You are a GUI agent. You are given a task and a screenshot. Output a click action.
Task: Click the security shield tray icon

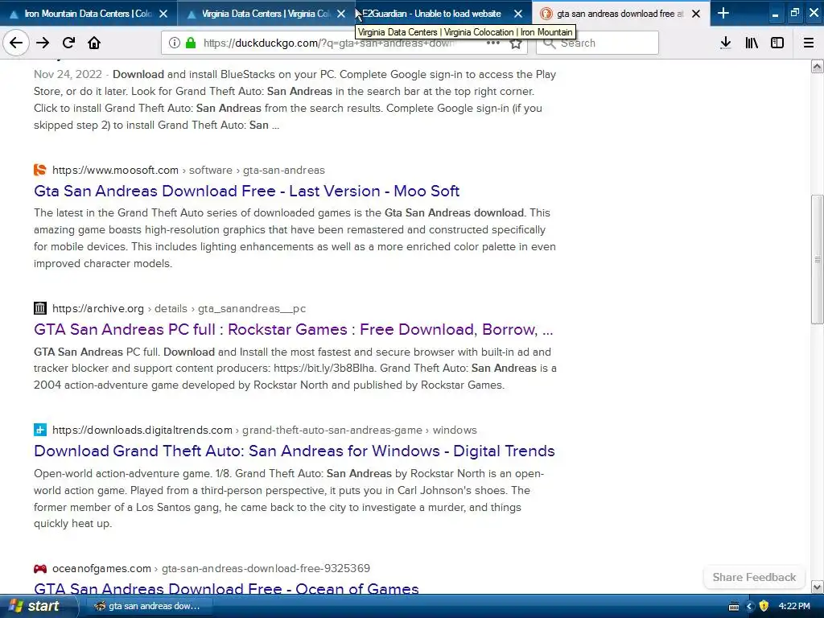(x=764, y=607)
